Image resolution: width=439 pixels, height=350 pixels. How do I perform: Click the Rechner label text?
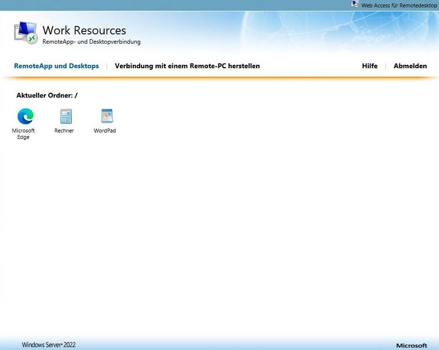[64, 131]
